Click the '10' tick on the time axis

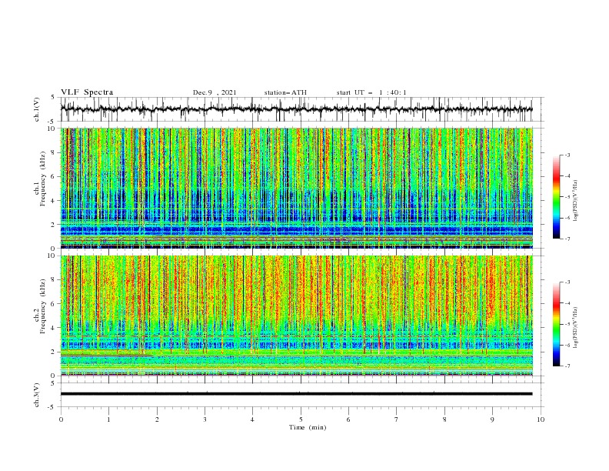point(541,419)
